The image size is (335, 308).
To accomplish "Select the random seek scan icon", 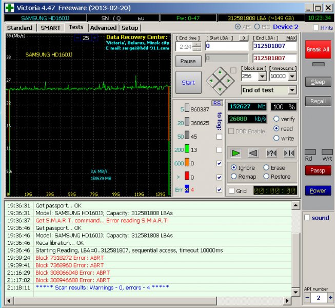I will pyautogui.click(x=271, y=153).
